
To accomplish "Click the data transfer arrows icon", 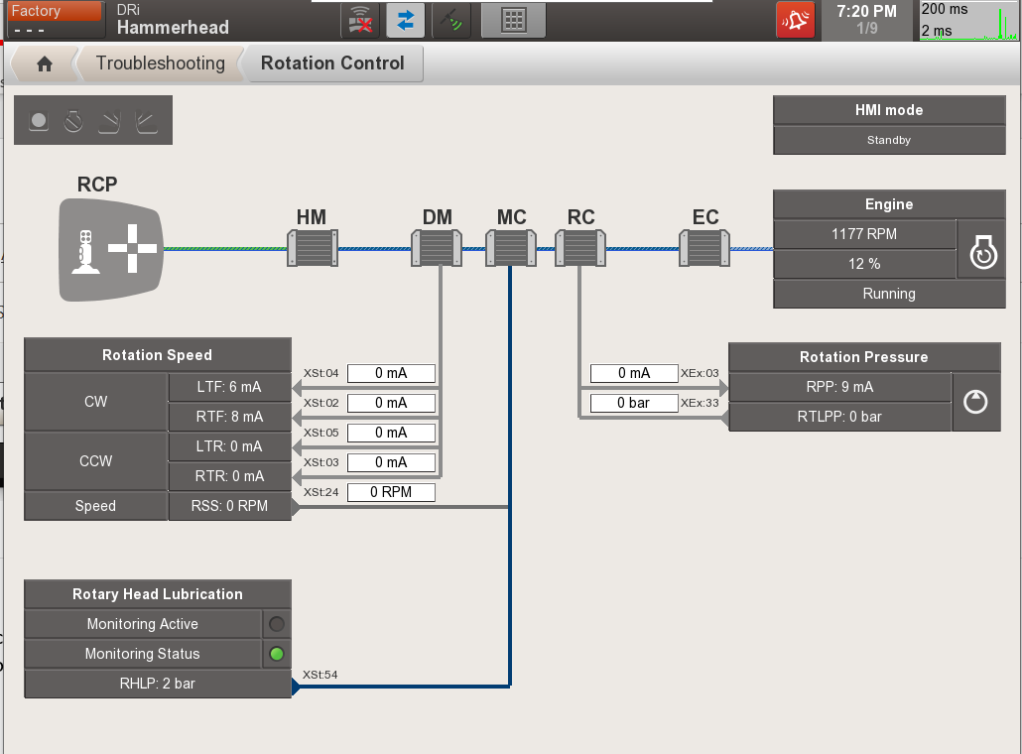I will [405, 20].
